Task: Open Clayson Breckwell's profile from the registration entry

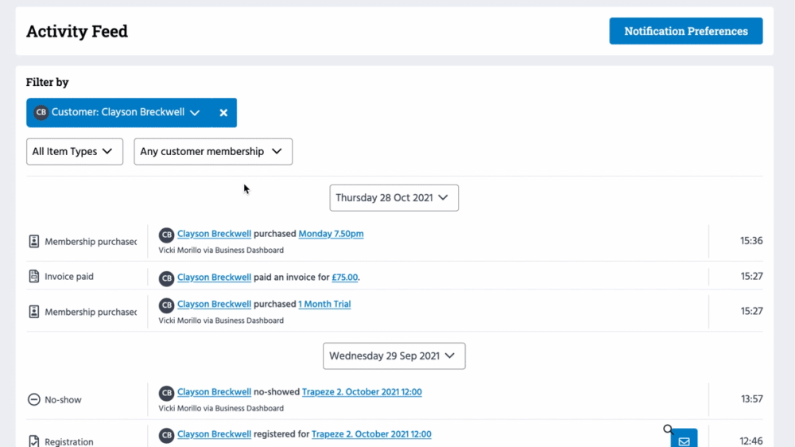Action: pyautogui.click(x=214, y=434)
